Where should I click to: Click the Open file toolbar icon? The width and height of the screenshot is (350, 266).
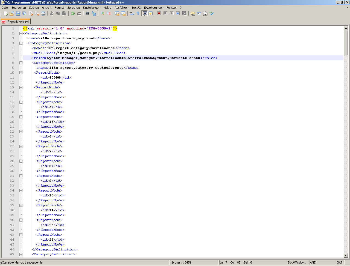click(x=12, y=13)
